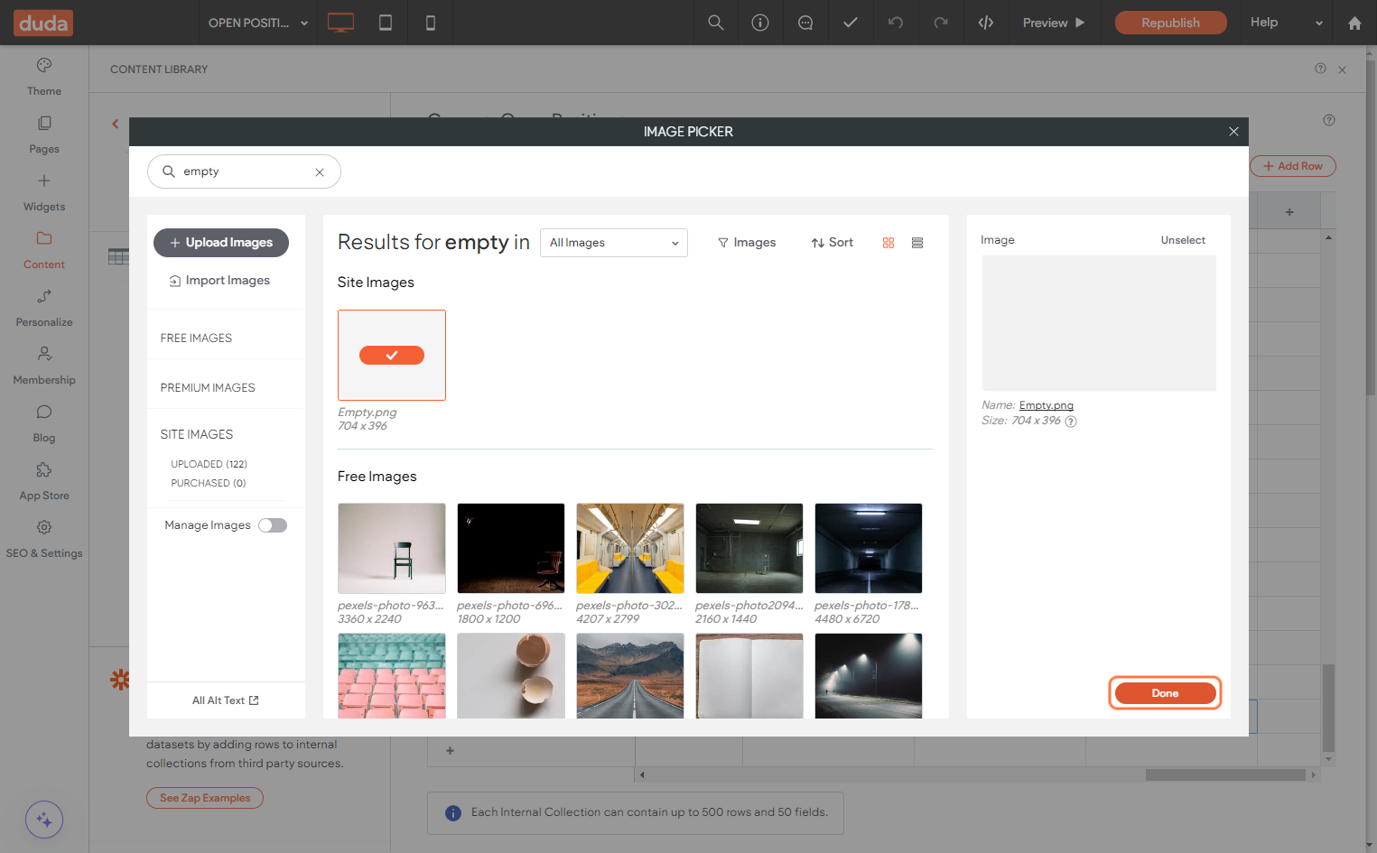Open the comments icon in top bar

click(x=805, y=23)
